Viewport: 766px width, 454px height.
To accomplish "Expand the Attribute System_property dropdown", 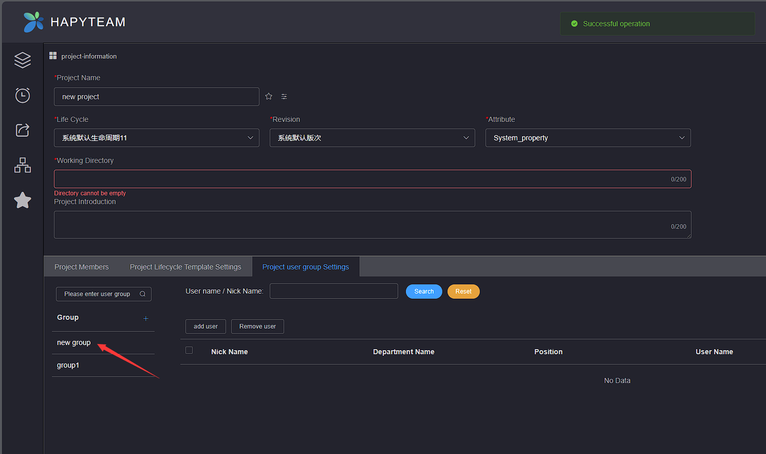I will pos(588,138).
